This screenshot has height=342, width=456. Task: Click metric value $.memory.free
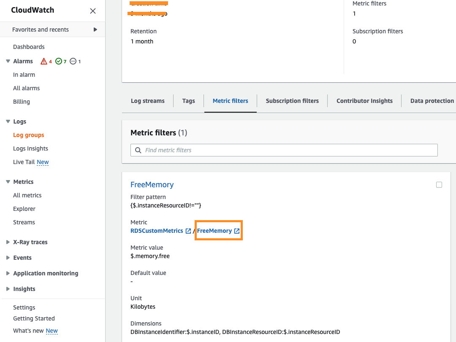(150, 256)
